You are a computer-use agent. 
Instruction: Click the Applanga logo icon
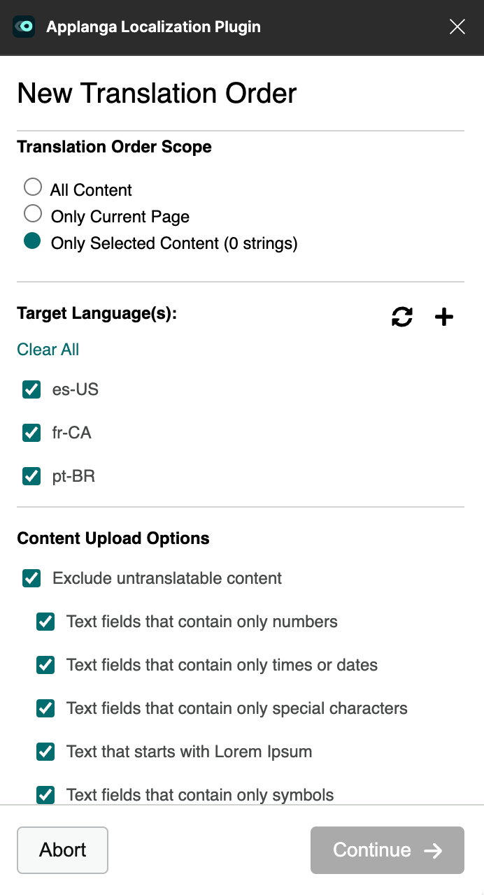coord(24,27)
